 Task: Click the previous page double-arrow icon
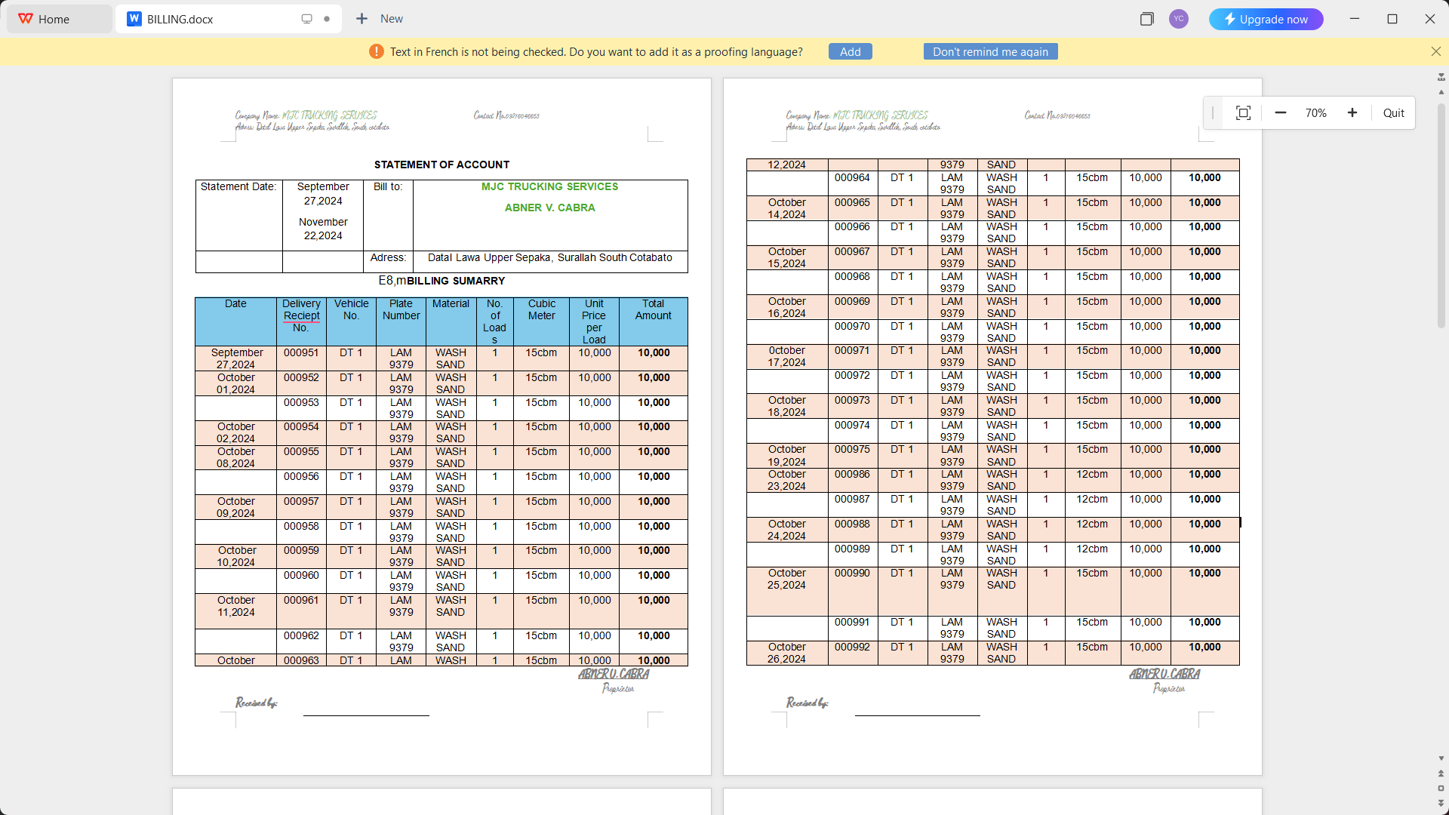pyautogui.click(x=1441, y=773)
